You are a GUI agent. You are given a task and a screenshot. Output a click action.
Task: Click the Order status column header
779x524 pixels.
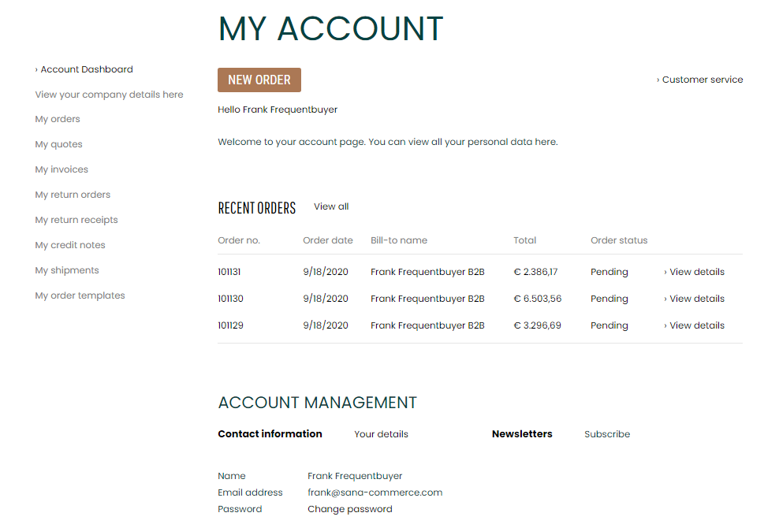coord(619,240)
